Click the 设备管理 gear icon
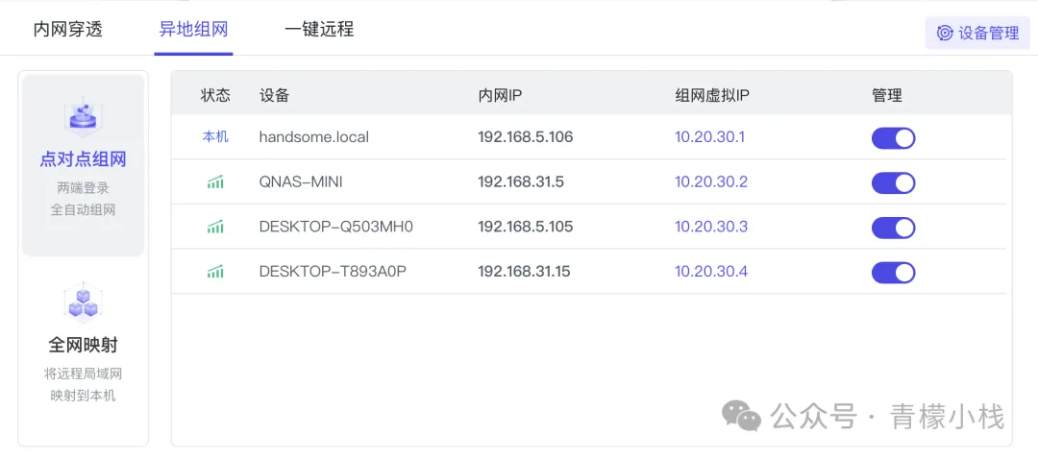1038x458 pixels. [945, 33]
